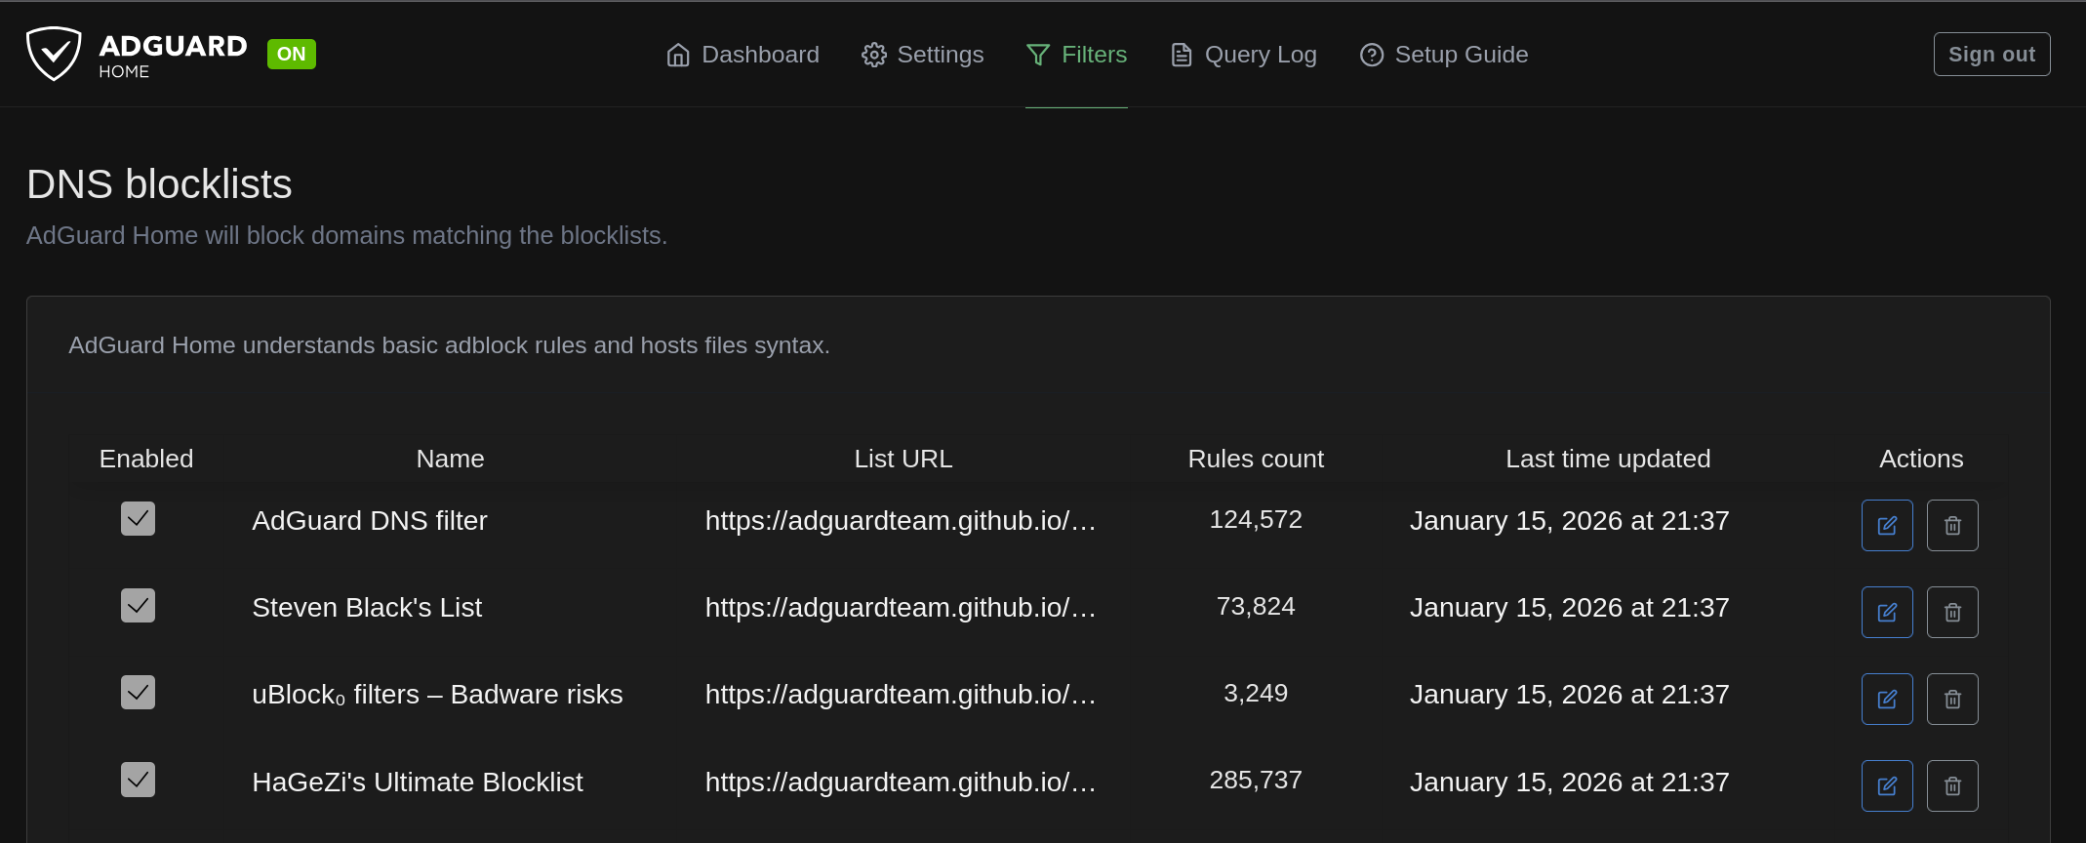Click the Actions column header

coord(1921,459)
